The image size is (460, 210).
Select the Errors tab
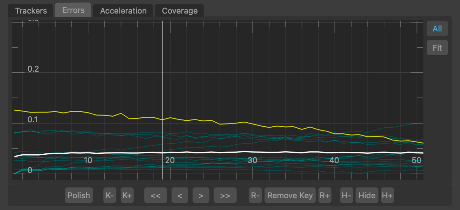pos(73,10)
